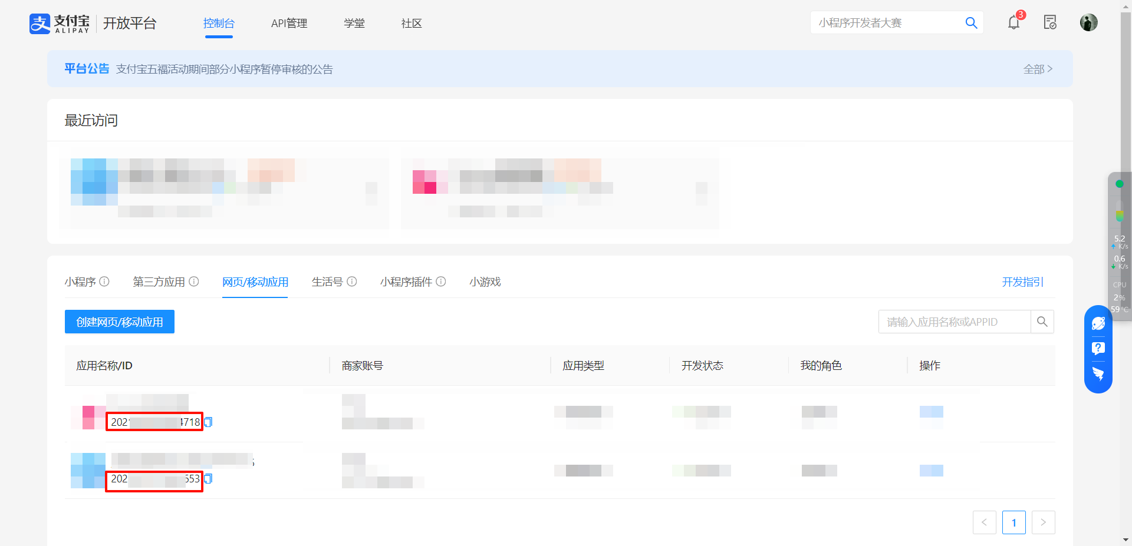This screenshot has height=546, width=1132.
Task: Copy the APPID ending in 718
Action: coord(208,422)
